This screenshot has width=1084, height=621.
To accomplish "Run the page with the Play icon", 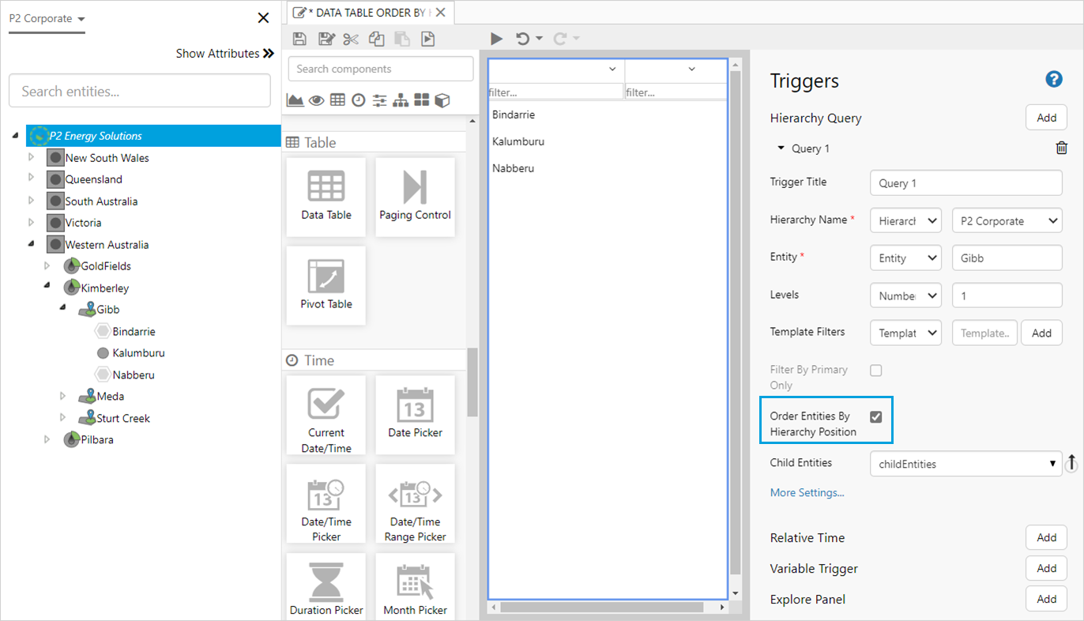I will pyautogui.click(x=496, y=39).
